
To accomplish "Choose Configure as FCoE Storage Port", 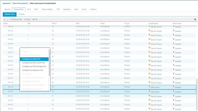I will pos(34,67).
